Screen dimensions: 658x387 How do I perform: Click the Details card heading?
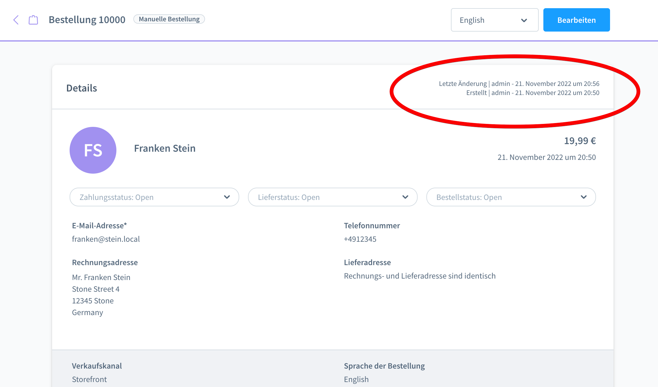82,88
